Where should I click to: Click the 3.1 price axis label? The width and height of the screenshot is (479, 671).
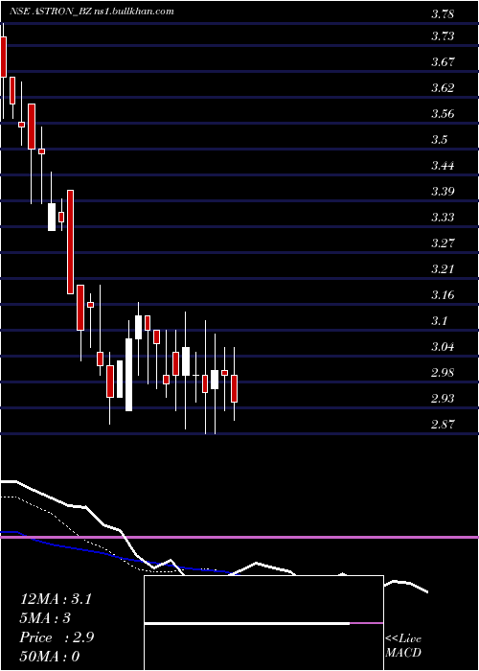pyautogui.click(x=439, y=321)
